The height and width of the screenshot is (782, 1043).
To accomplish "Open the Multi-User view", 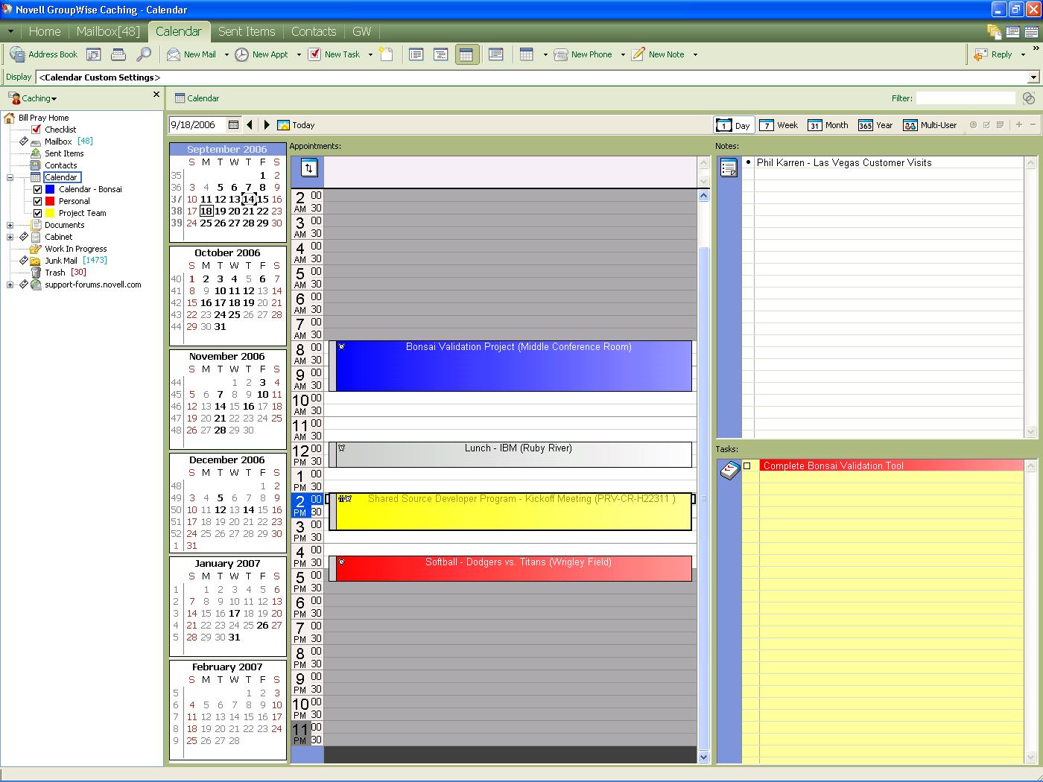I will pyautogui.click(x=930, y=125).
